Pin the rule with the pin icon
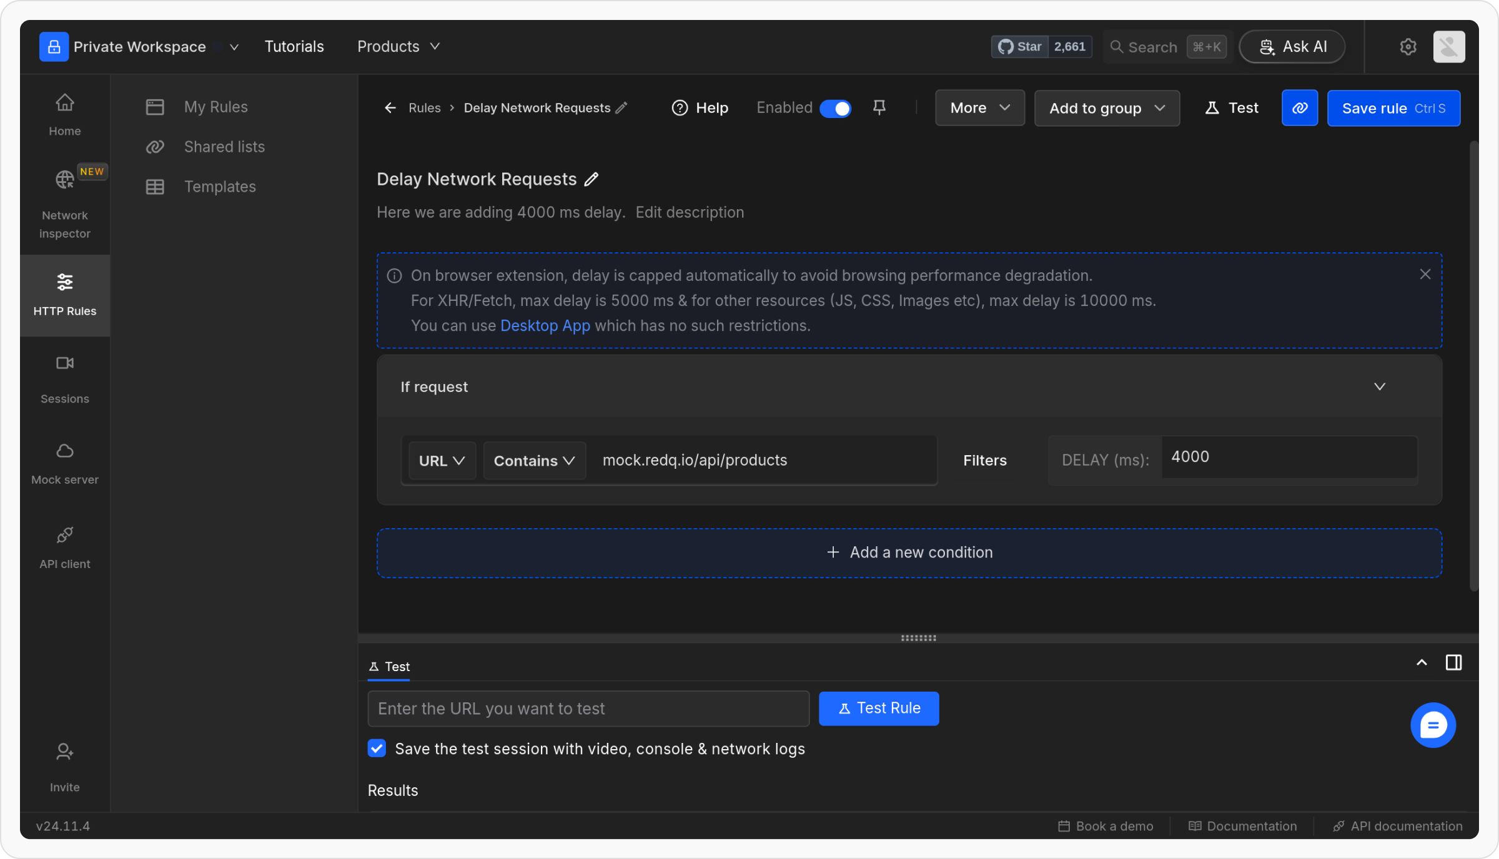The image size is (1499, 859). click(x=879, y=108)
